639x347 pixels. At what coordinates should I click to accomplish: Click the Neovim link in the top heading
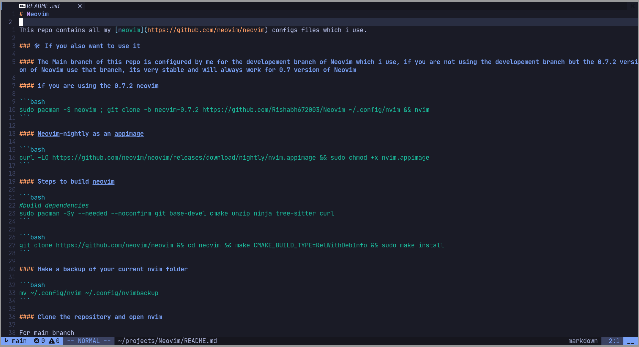(x=37, y=14)
